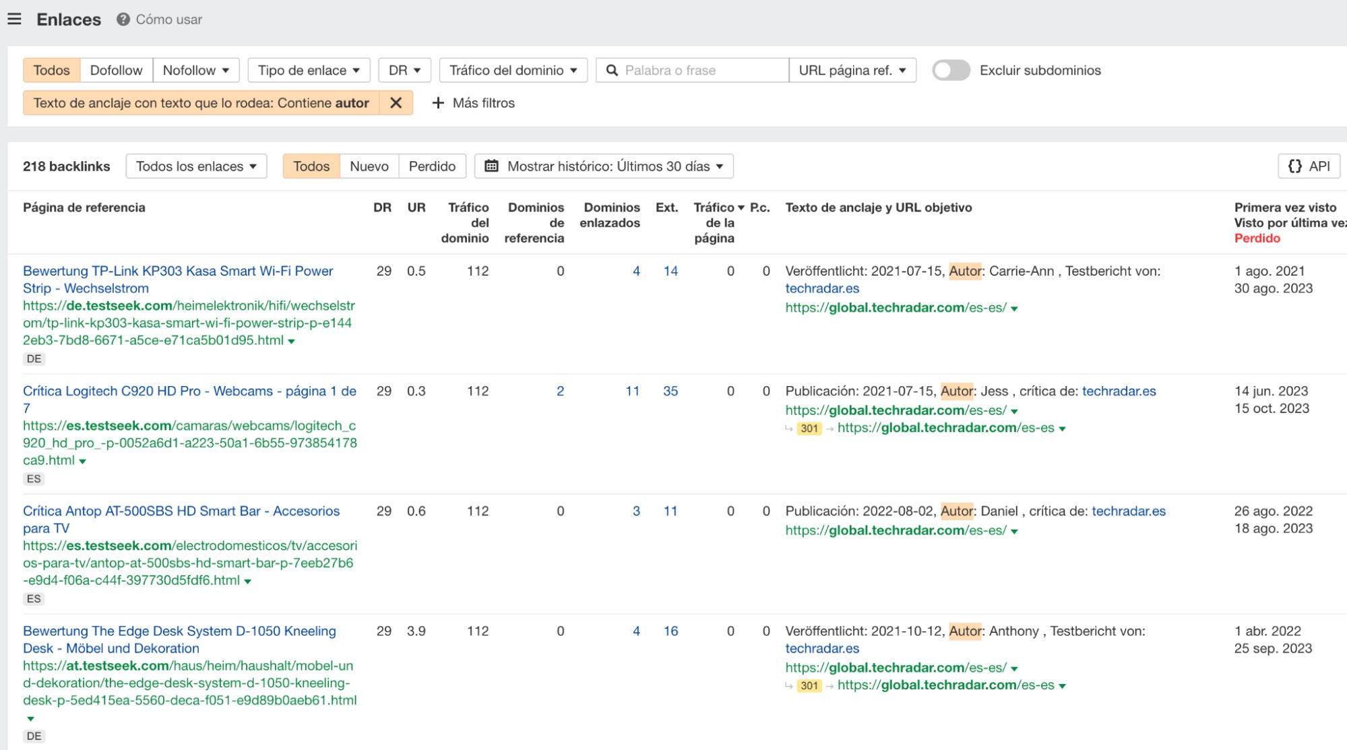Expand the Tipo de enlace dropdown
The height and width of the screenshot is (750, 1347).
[x=309, y=70]
